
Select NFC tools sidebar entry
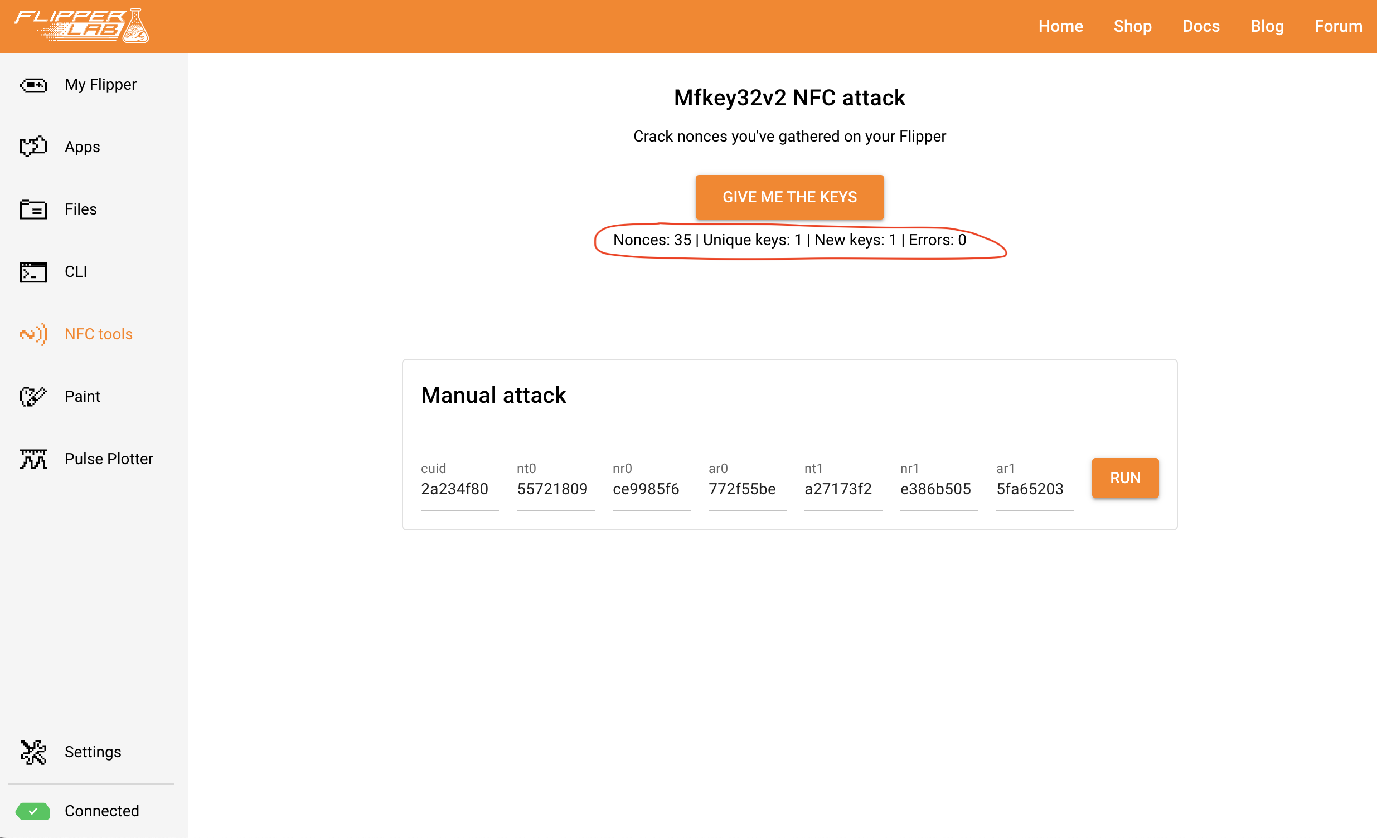click(x=94, y=334)
